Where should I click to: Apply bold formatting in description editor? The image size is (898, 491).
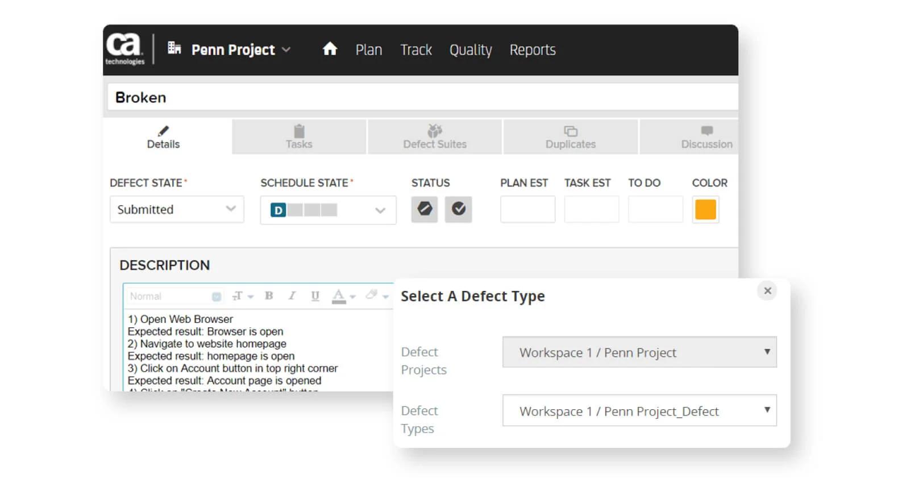pos(269,296)
